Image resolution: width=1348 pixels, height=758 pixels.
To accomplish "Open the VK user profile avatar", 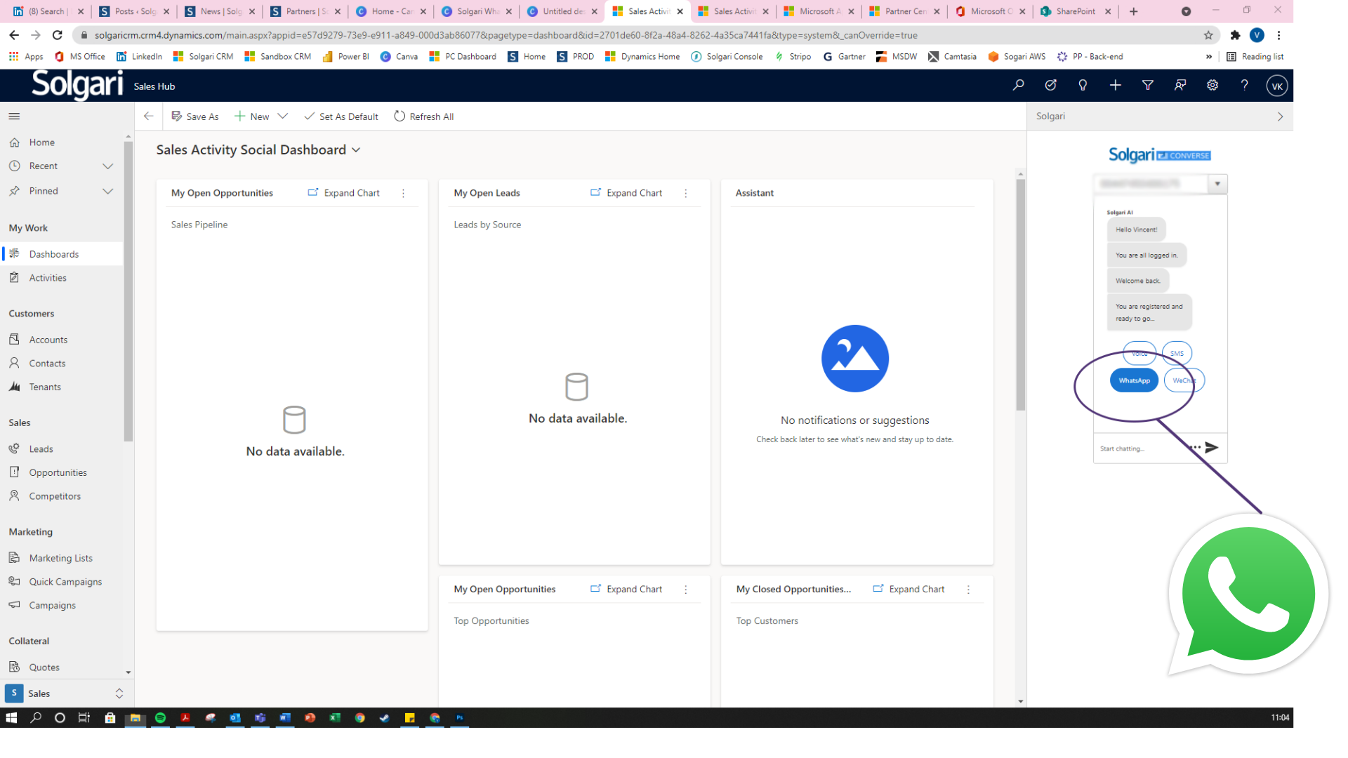I will tap(1277, 86).
